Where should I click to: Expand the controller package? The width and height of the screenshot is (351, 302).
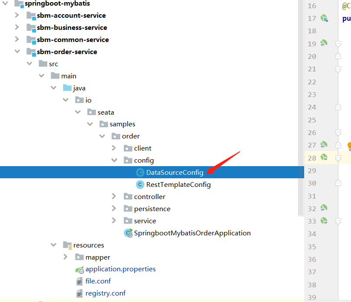114,196
